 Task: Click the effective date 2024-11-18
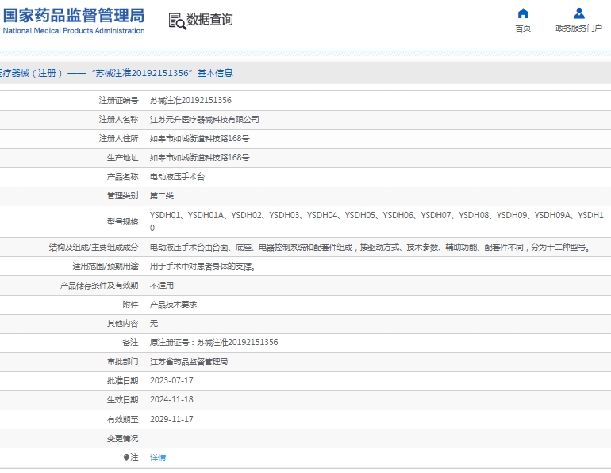[171, 400]
